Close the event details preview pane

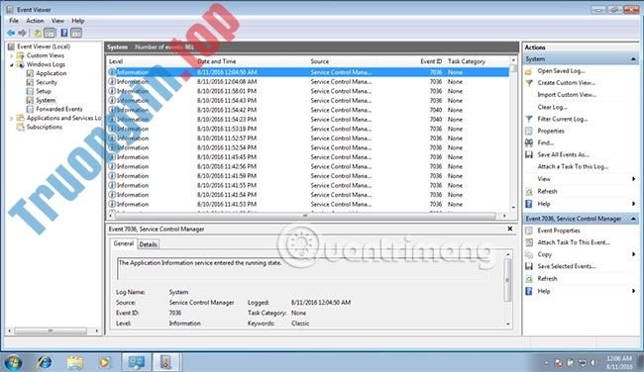coord(509,229)
